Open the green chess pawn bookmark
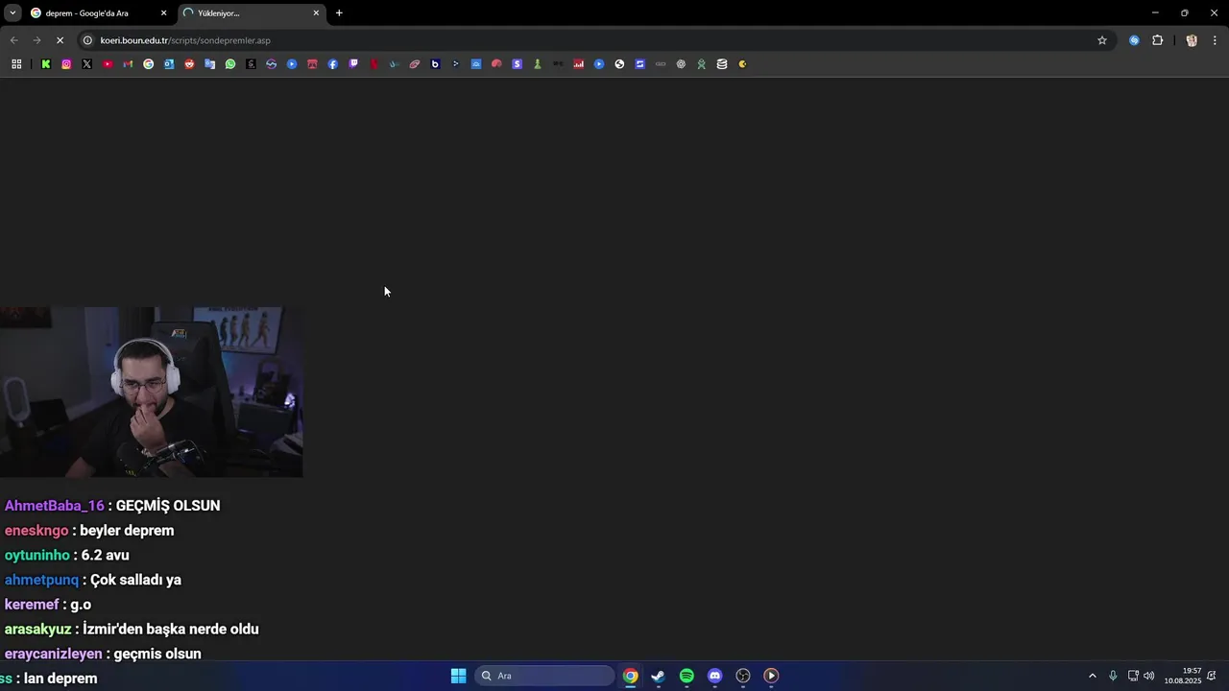The image size is (1229, 691). tap(538, 64)
